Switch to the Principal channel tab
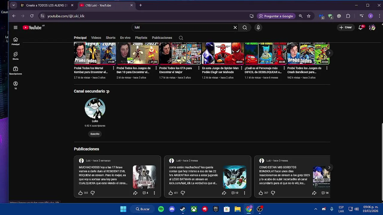The width and height of the screenshot is (383, 215). coord(80,38)
